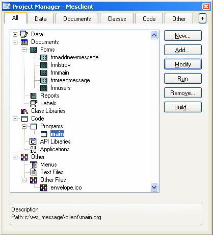Click the Other Files icon
The width and height of the screenshot is (213, 235).
point(33,180)
